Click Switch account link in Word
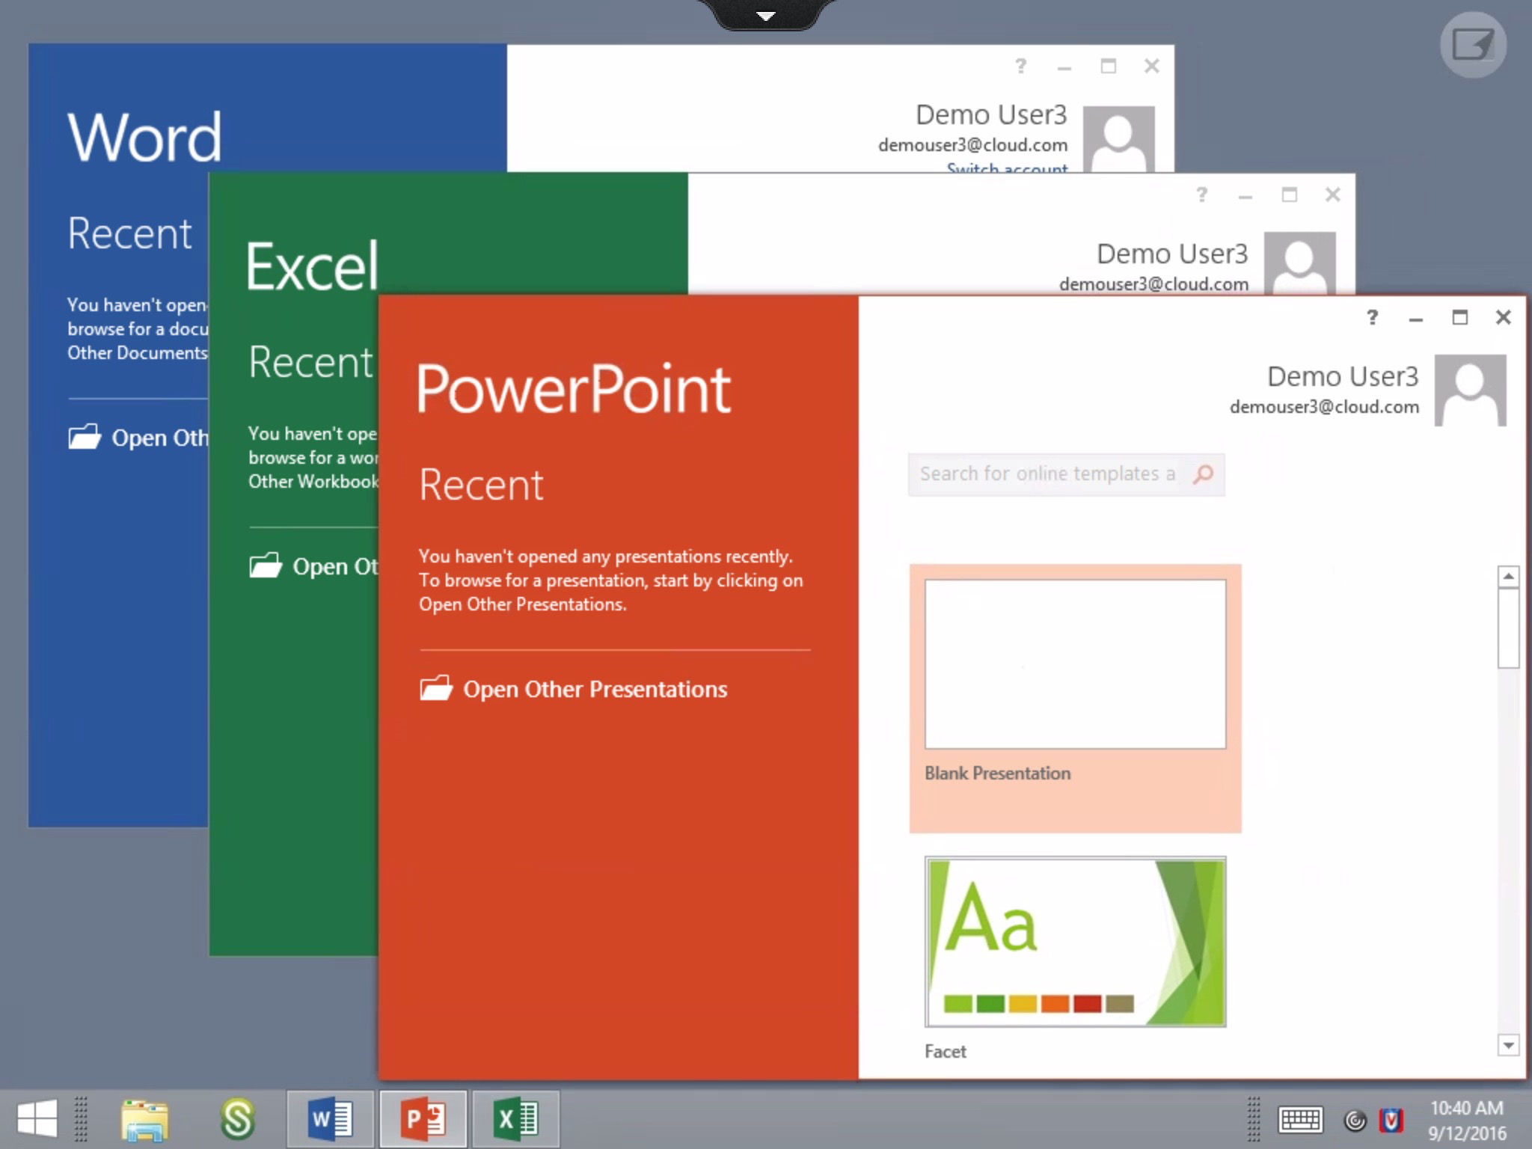The image size is (1532, 1149). pyautogui.click(x=1007, y=168)
